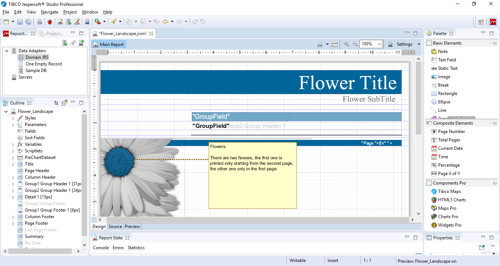
Task: Select Domain JRS data adapter
Action: coord(33,57)
